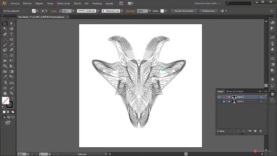This screenshot has height=156, width=277.
Task: Swap fill and stroke arrows
Action: click(12, 98)
